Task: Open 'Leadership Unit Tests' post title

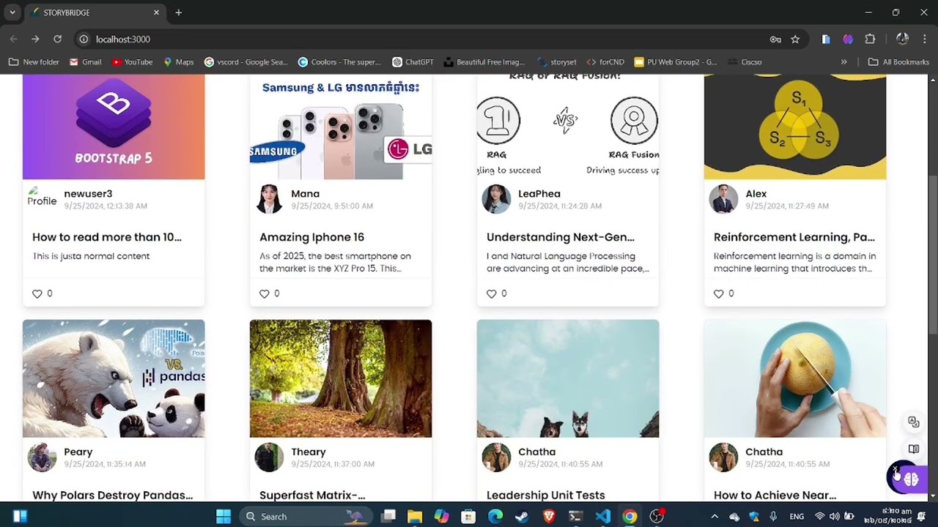Action: coord(546,496)
